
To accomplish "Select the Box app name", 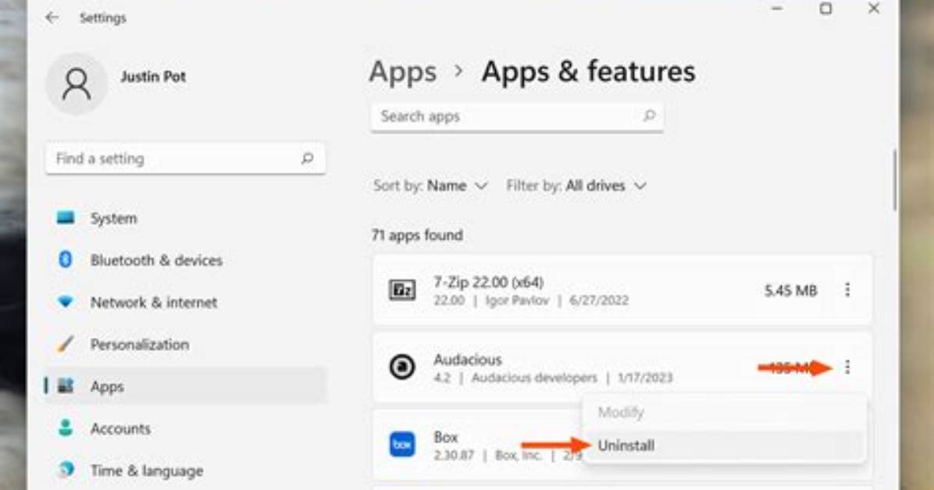I will tap(446, 437).
